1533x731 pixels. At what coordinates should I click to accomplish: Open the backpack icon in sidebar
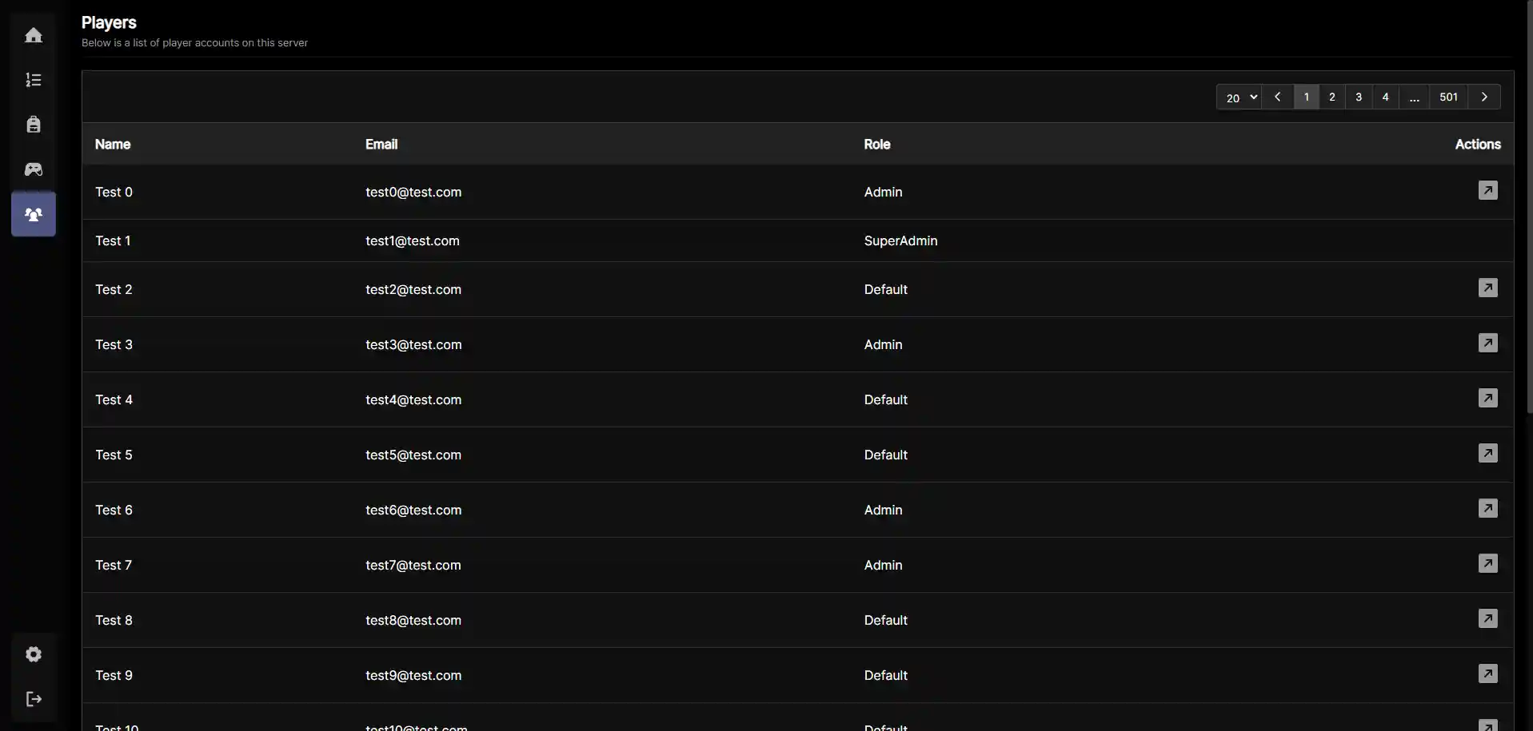(34, 125)
